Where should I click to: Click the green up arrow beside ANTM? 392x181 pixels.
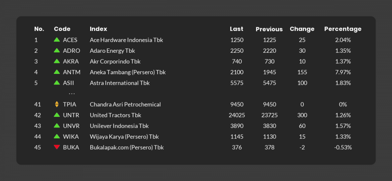tap(57, 72)
